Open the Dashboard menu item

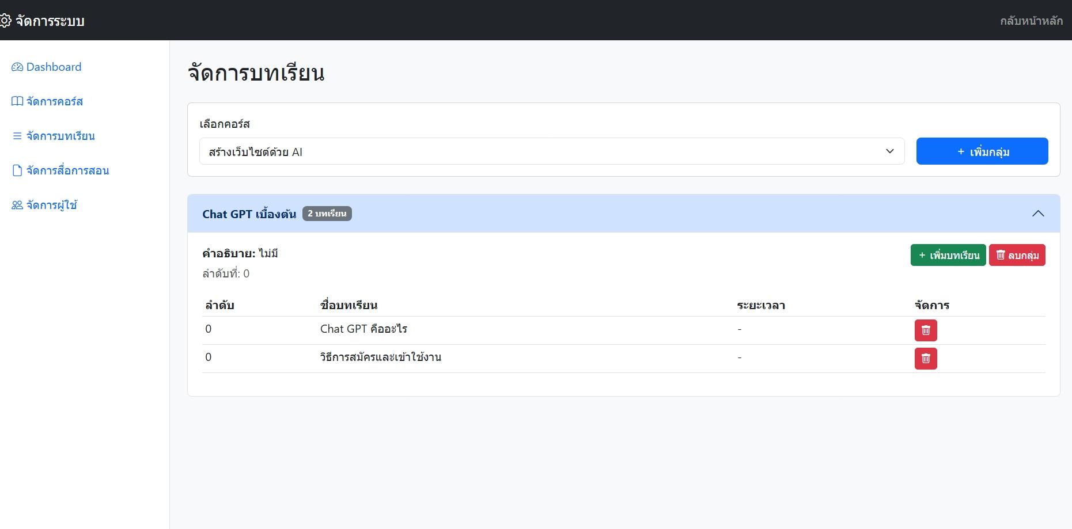click(x=47, y=67)
